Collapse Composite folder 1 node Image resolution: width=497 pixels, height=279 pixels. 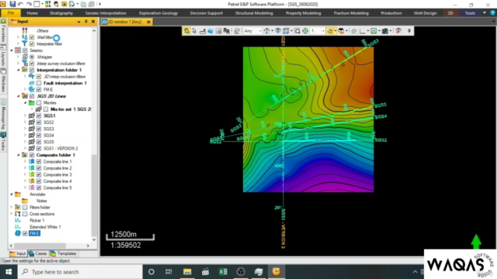pyautogui.click(x=19, y=155)
